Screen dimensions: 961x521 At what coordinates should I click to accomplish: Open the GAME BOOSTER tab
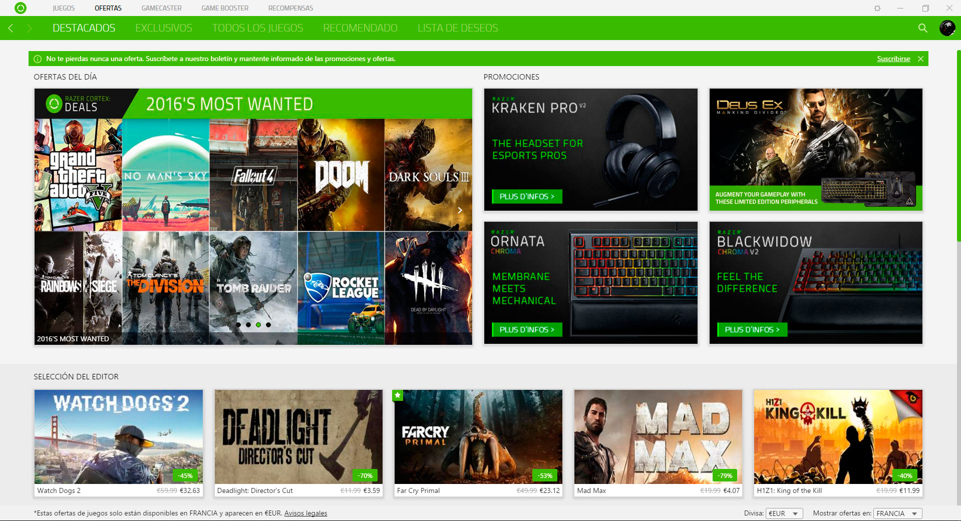[x=225, y=8]
